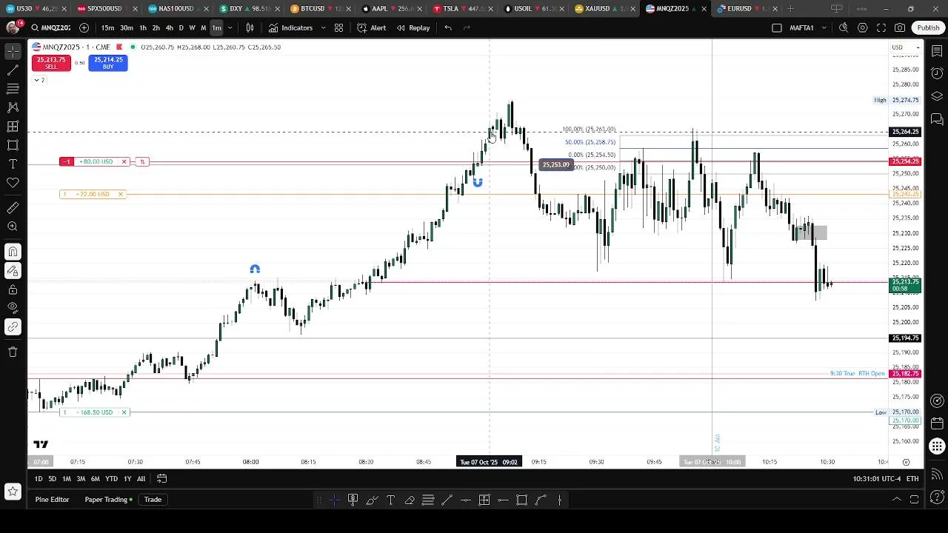Image resolution: width=948 pixels, height=533 pixels.
Task: Open symbol search for MNQZ2025
Action: [51, 27]
